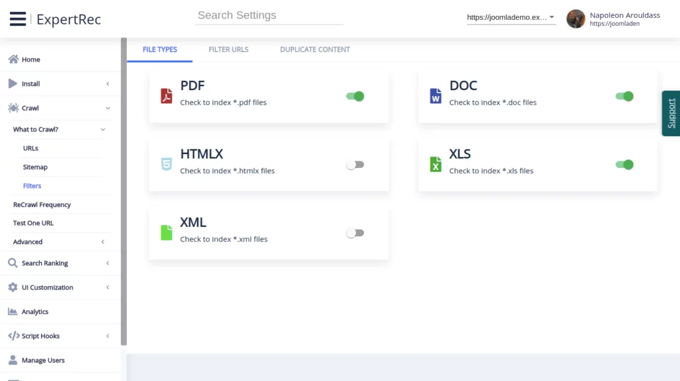Click the hamburger menu icon
Viewport: 680px width, 381px height.
click(18, 19)
